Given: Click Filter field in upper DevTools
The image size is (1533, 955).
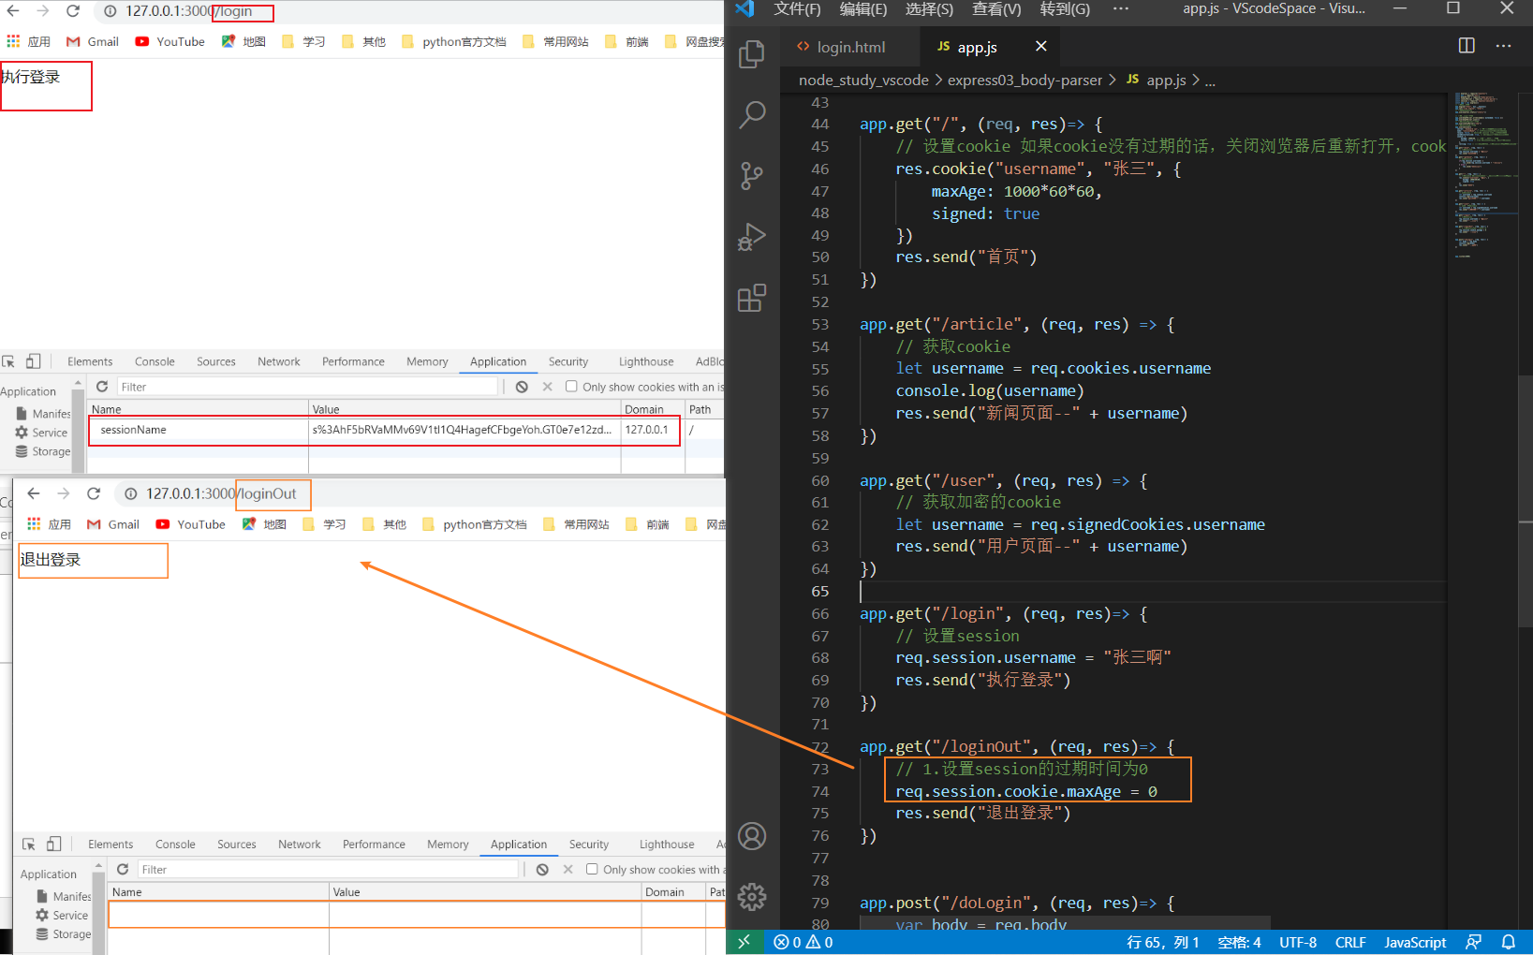Looking at the screenshot, I should (x=307, y=387).
